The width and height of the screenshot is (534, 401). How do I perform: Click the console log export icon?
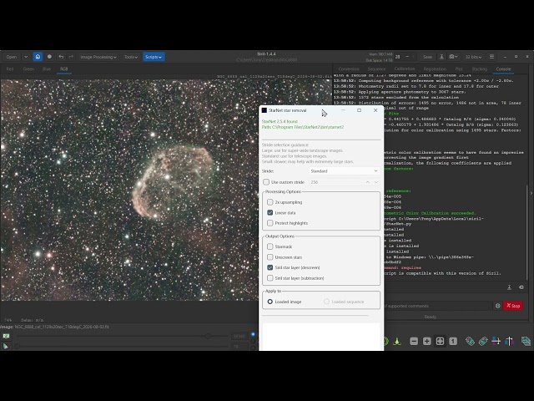point(509,287)
